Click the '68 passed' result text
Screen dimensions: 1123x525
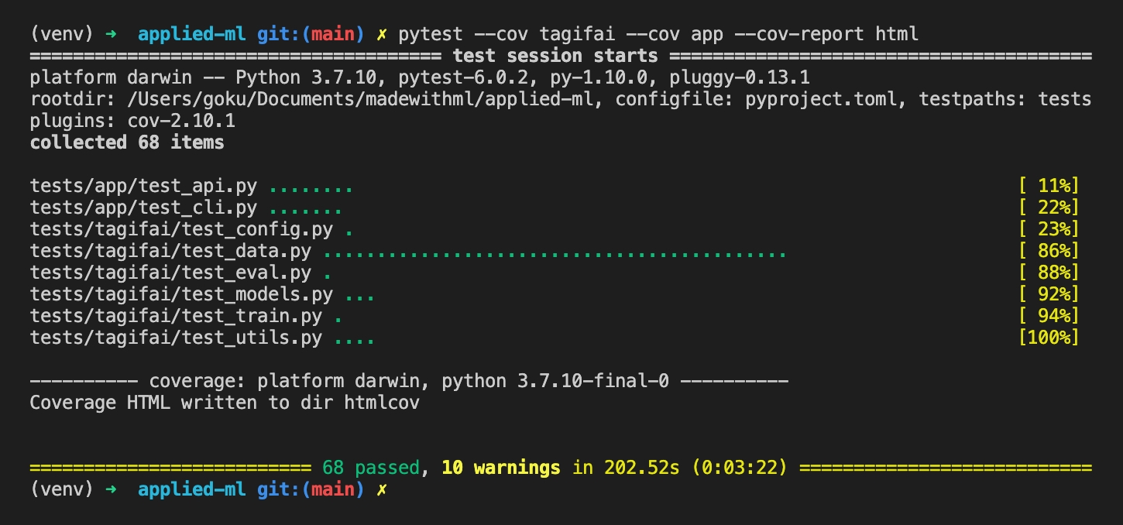pyautogui.click(x=371, y=468)
